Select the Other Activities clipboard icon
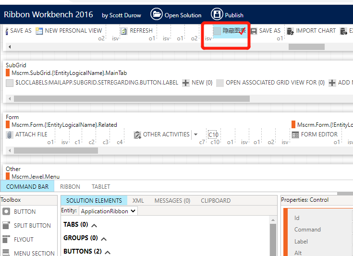The image size is (353, 256). [x=137, y=134]
